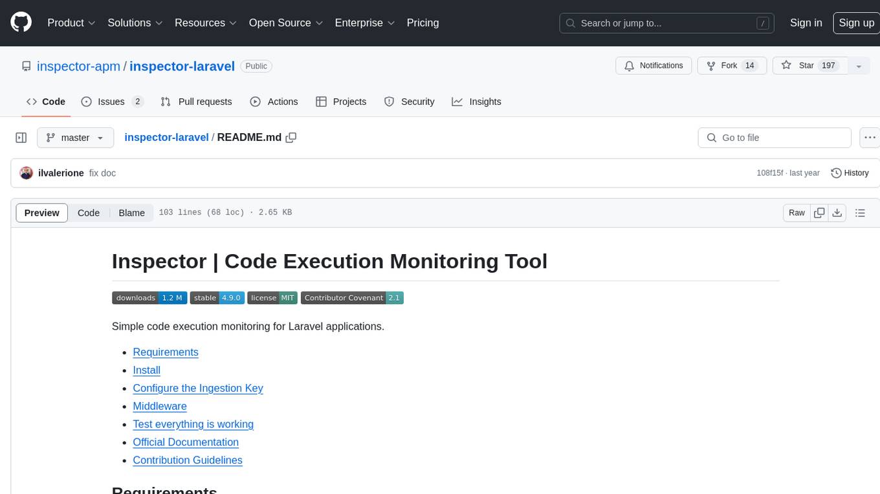Expand the file tree side panel
Image resolution: width=880 pixels, height=494 pixels.
21,138
